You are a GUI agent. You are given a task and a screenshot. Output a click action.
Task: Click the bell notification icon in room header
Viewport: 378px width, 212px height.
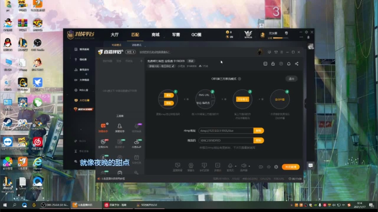coord(289,63)
